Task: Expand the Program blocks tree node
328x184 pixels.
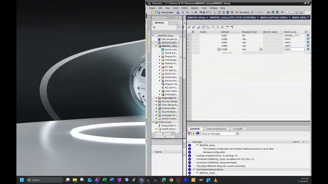Action: coord(159,56)
